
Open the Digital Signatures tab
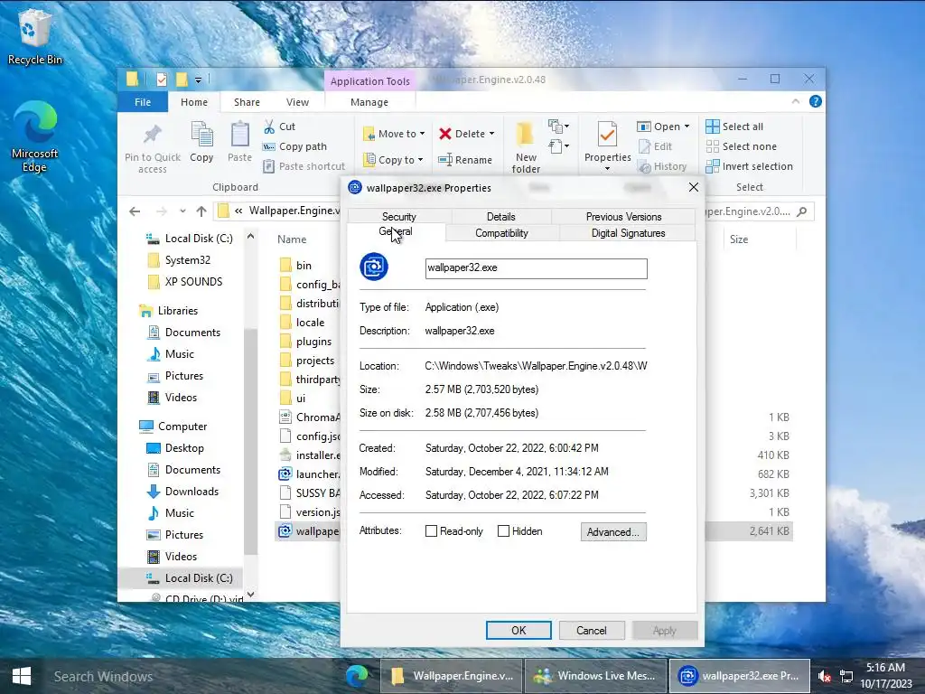[x=628, y=233]
